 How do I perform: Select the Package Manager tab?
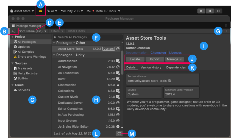(x=27, y=26)
